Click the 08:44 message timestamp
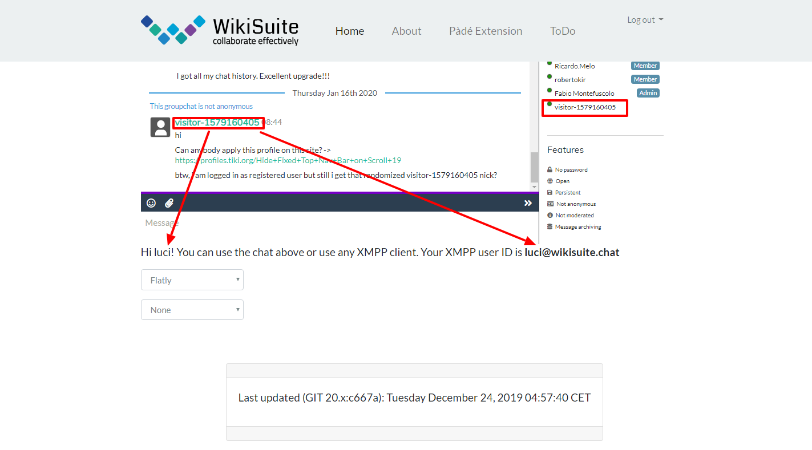The image size is (812, 450). pyautogui.click(x=272, y=122)
